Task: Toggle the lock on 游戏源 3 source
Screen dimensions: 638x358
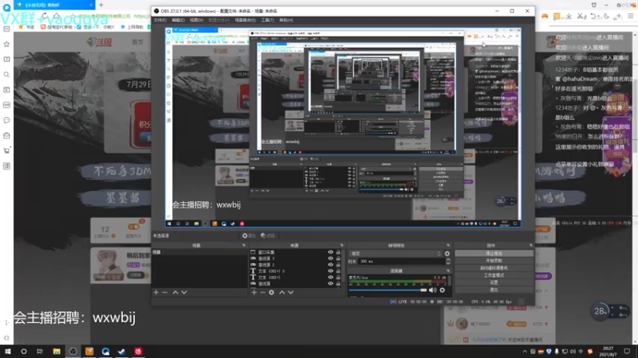Action: coord(338,258)
